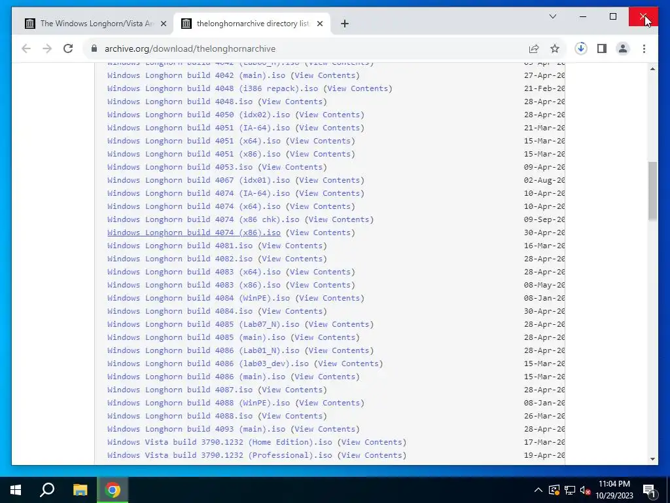Open Windows taskbar search
670x503 pixels.
[47, 490]
